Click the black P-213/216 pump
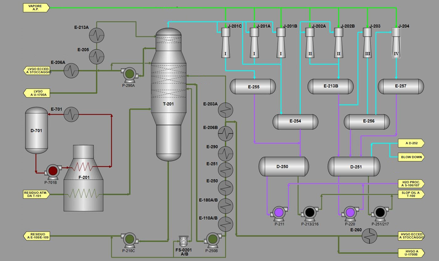 310,213
